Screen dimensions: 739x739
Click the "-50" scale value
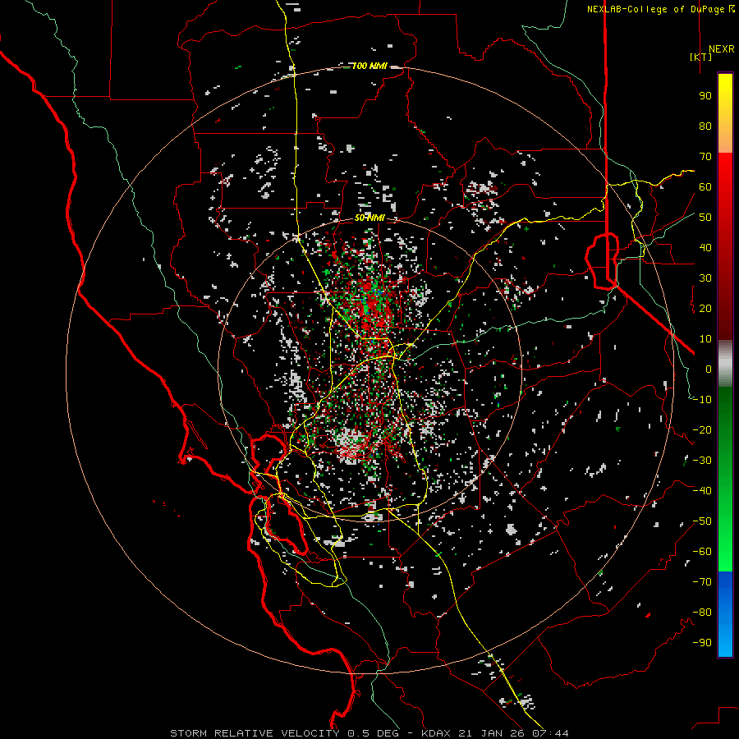(x=702, y=521)
